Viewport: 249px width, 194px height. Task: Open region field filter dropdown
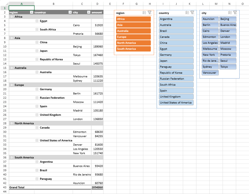[x=32, y=12]
